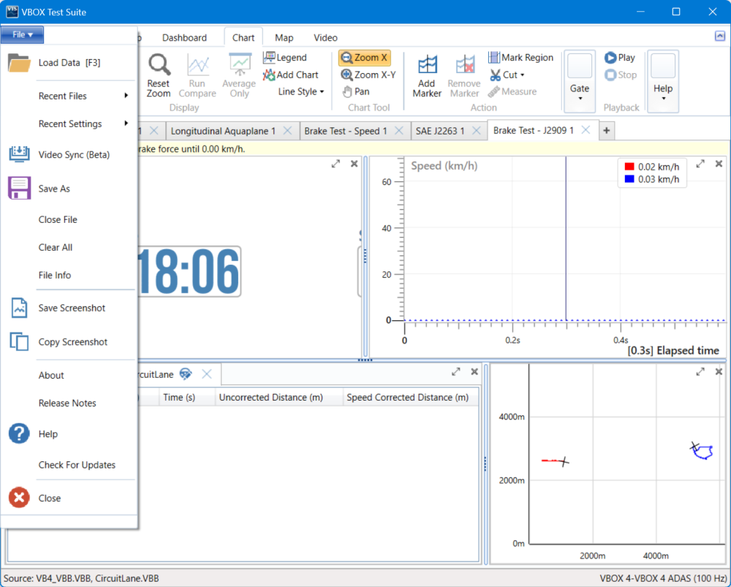Screen dimensions: 731x587
Task: Open the Longitudinal Aquaplane 1 tab
Action: tap(223, 131)
